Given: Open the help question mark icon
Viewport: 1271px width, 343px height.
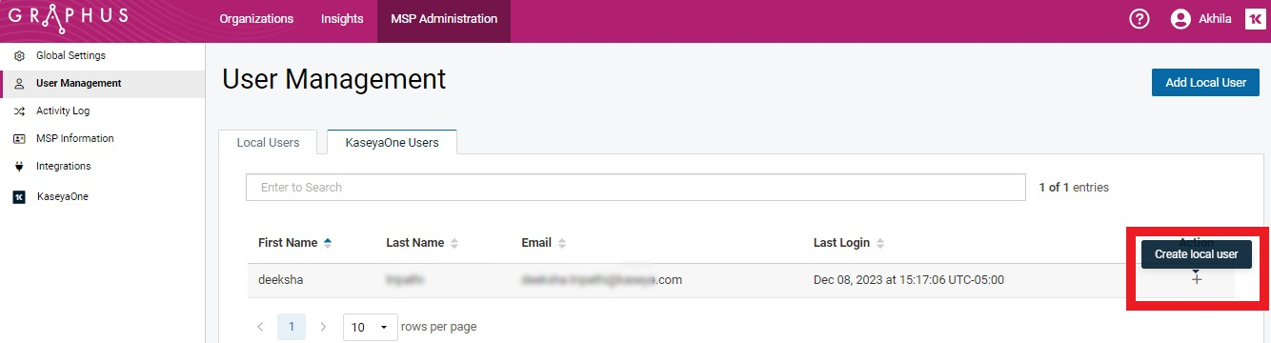Looking at the screenshot, I should [1139, 19].
